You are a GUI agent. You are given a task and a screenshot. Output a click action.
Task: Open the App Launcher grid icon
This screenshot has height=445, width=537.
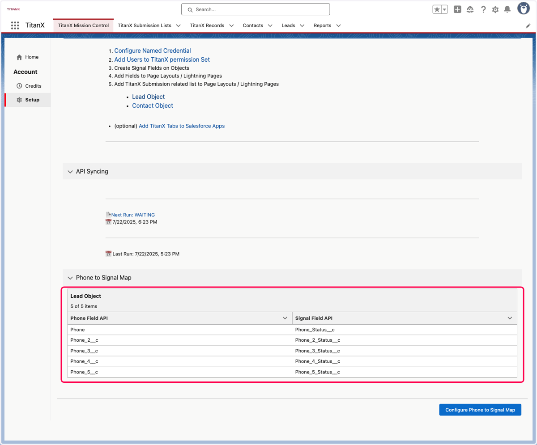tap(15, 25)
